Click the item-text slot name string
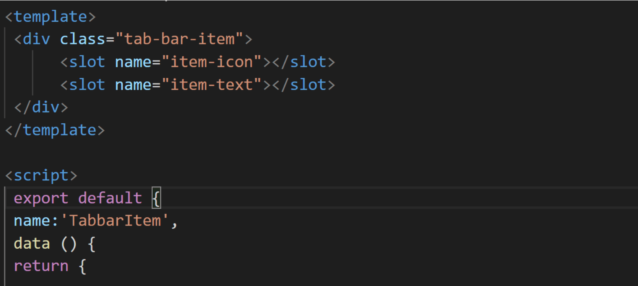The image size is (638, 286). pyautogui.click(x=212, y=85)
